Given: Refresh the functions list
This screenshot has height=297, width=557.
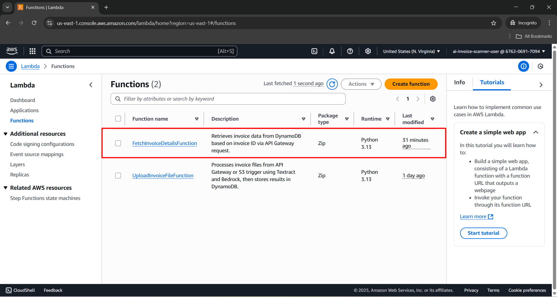Looking at the screenshot, I should click(x=332, y=84).
